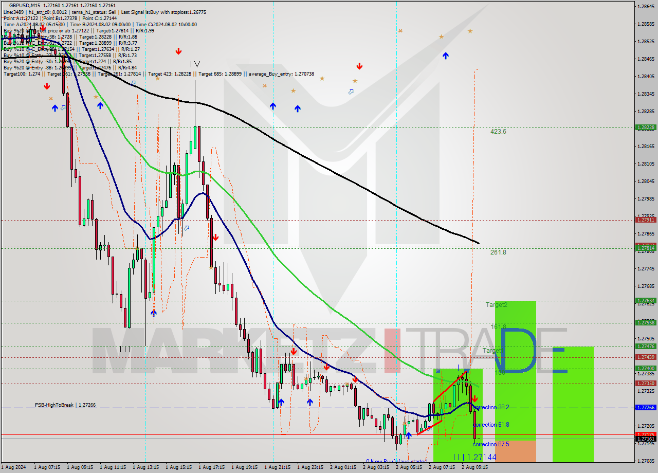Click the blue 1.27266 price tag
Viewport: 658px width, 473px height.
tap(645, 408)
